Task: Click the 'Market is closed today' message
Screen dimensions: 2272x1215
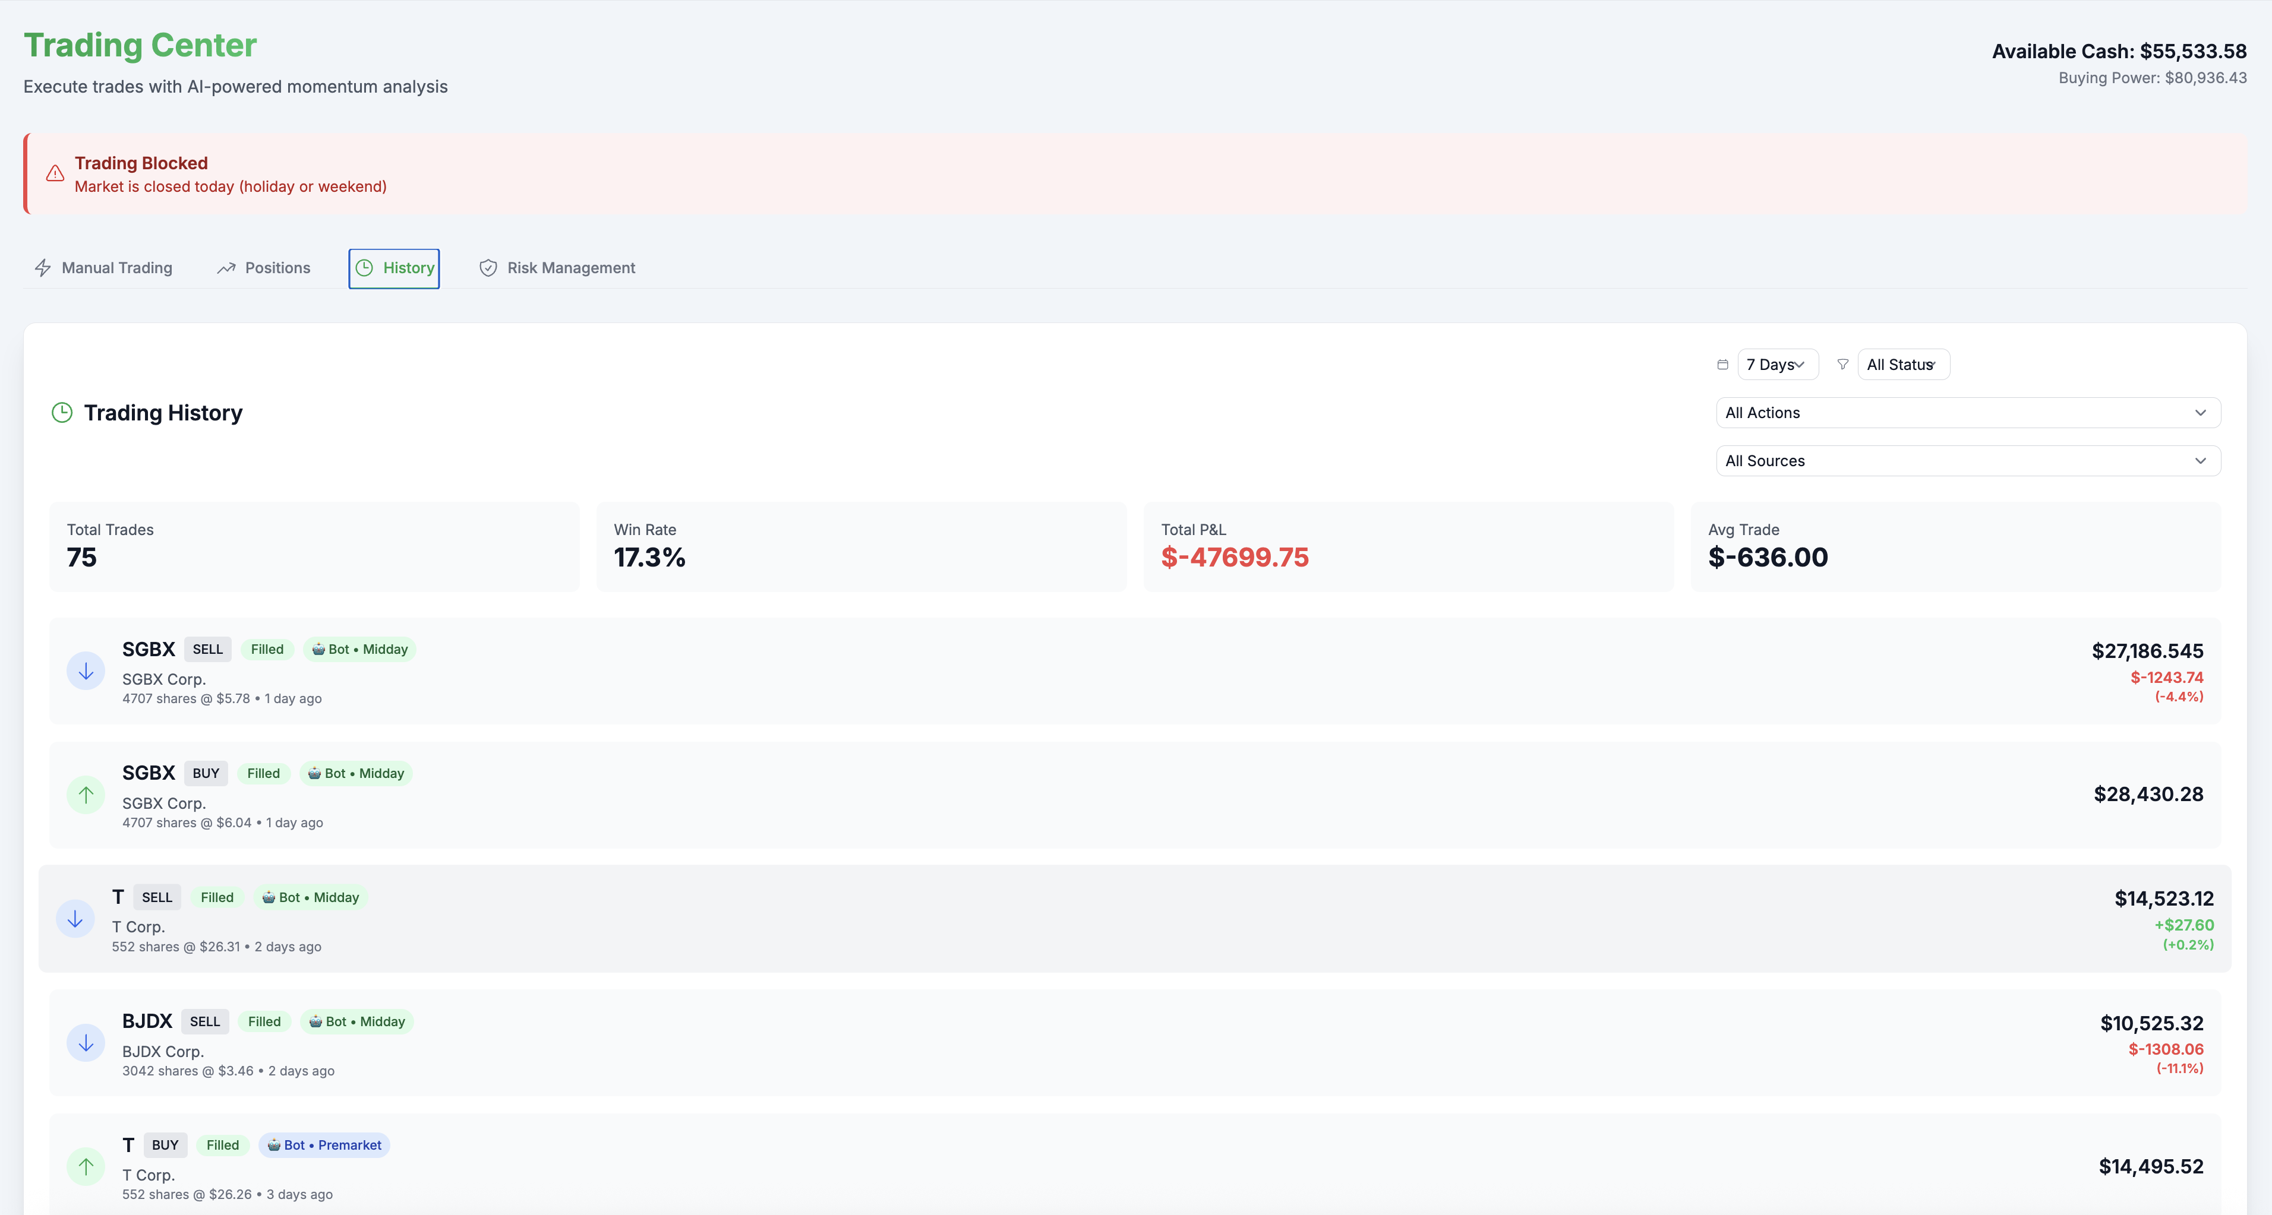Action: pyautogui.click(x=231, y=187)
